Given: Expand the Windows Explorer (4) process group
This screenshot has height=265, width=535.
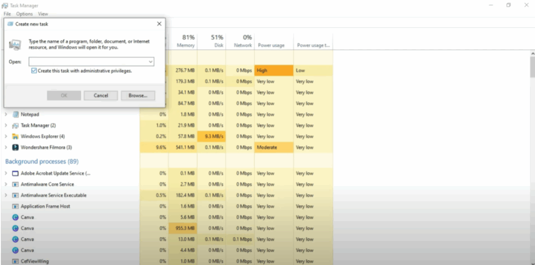Looking at the screenshot, I should (x=6, y=136).
